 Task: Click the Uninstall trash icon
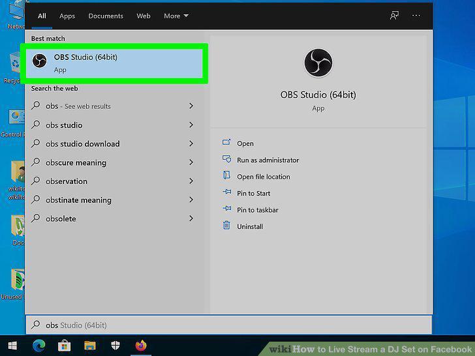(x=226, y=225)
